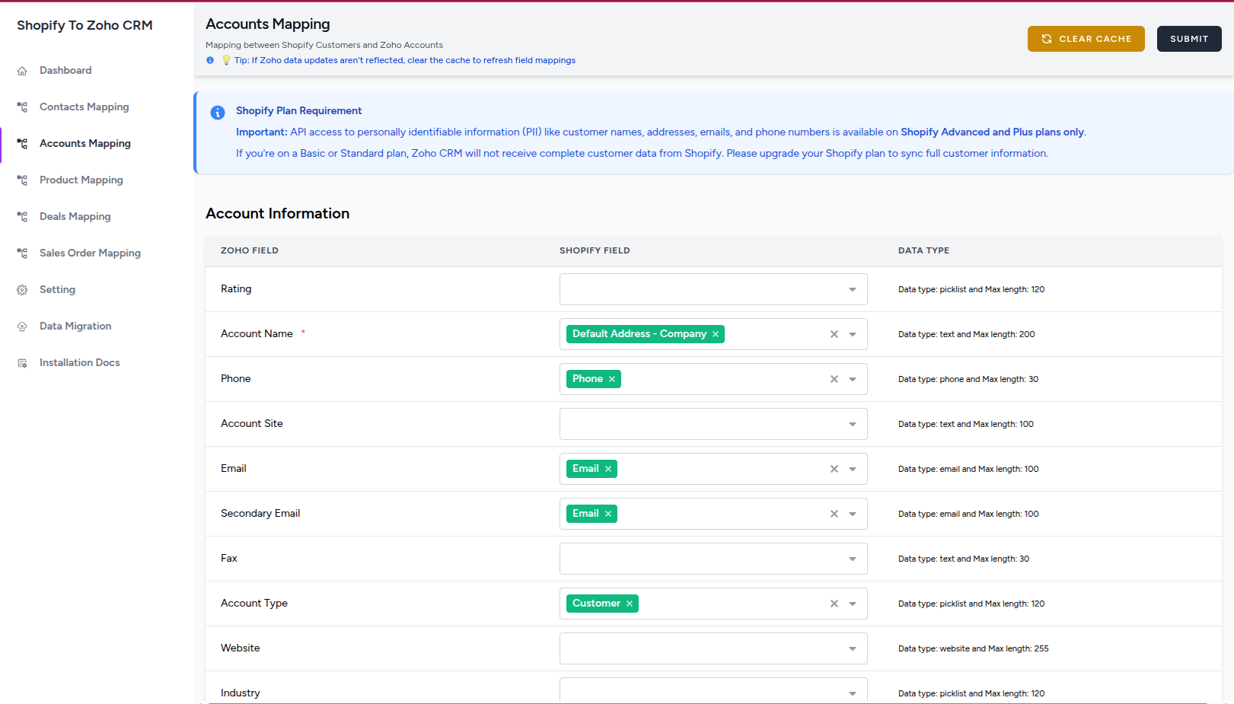
Task: Remove the Customer tag from Account Type
Action: pos(630,603)
